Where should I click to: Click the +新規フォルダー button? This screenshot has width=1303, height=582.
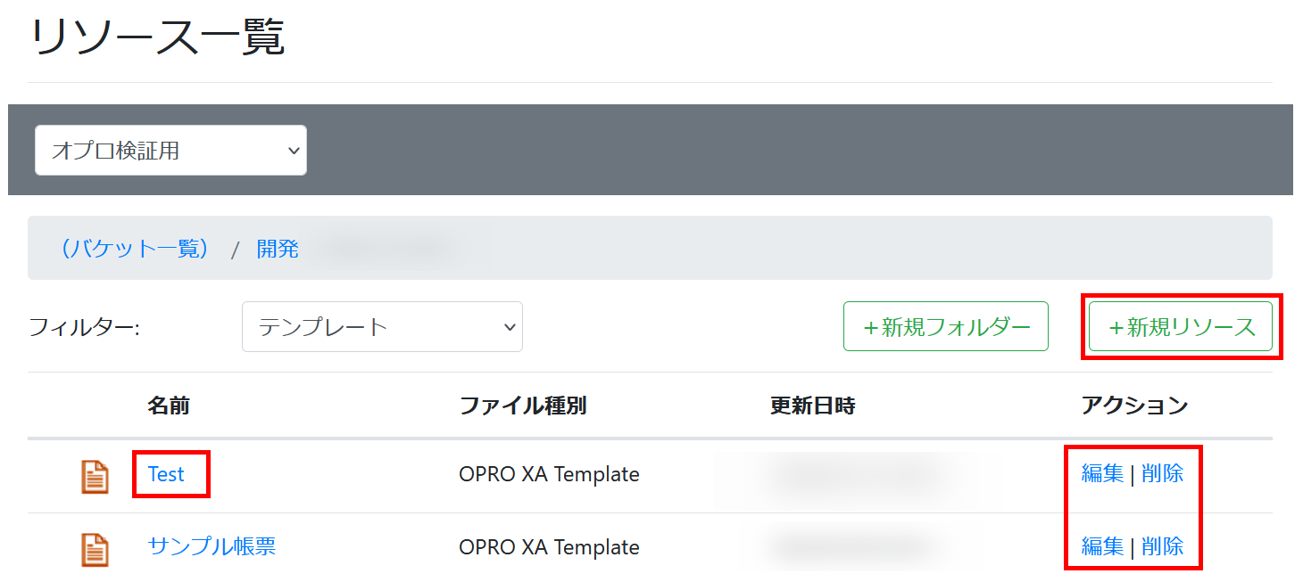click(x=945, y=327)
